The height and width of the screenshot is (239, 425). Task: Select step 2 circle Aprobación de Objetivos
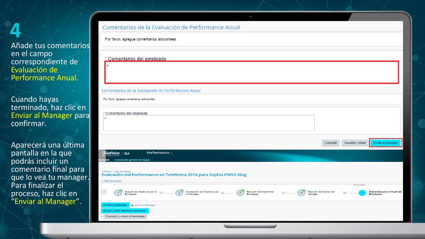[179, 193]
